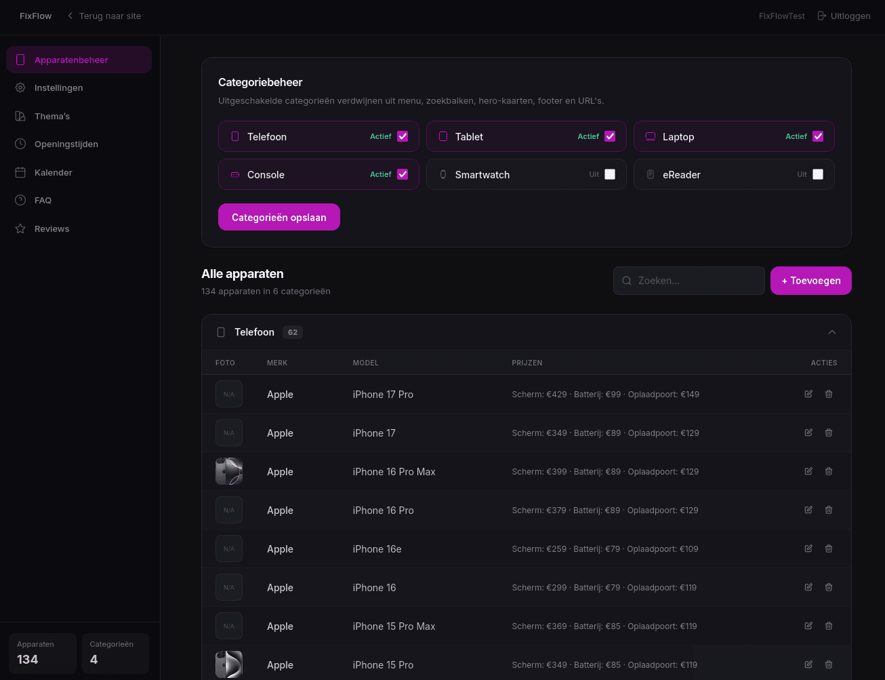Select Terug naar site in the header
This screenshot has width=885, height=680.
point(104,16)
